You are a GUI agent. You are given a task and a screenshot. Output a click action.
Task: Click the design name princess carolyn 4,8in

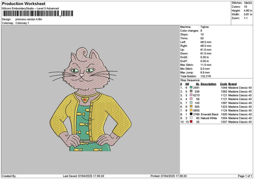point(29,19)
